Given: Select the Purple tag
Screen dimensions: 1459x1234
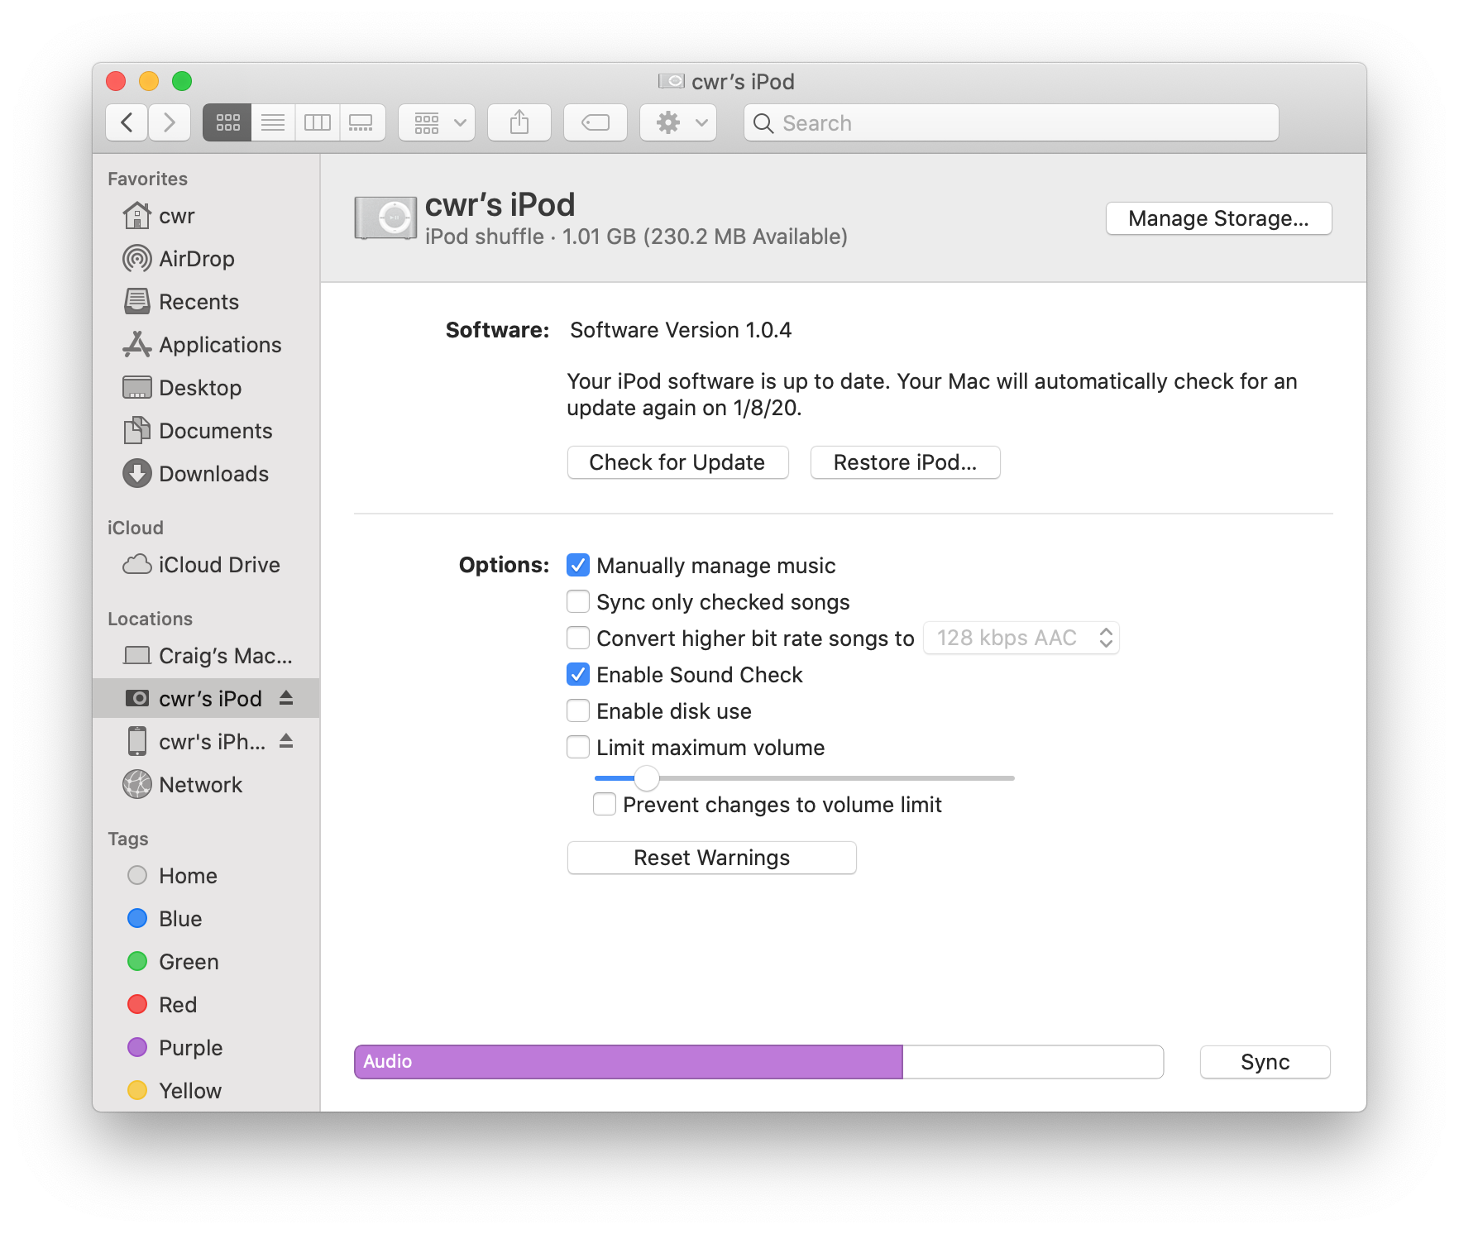Looking at the screenshot, I should [x=206, y=1048].
